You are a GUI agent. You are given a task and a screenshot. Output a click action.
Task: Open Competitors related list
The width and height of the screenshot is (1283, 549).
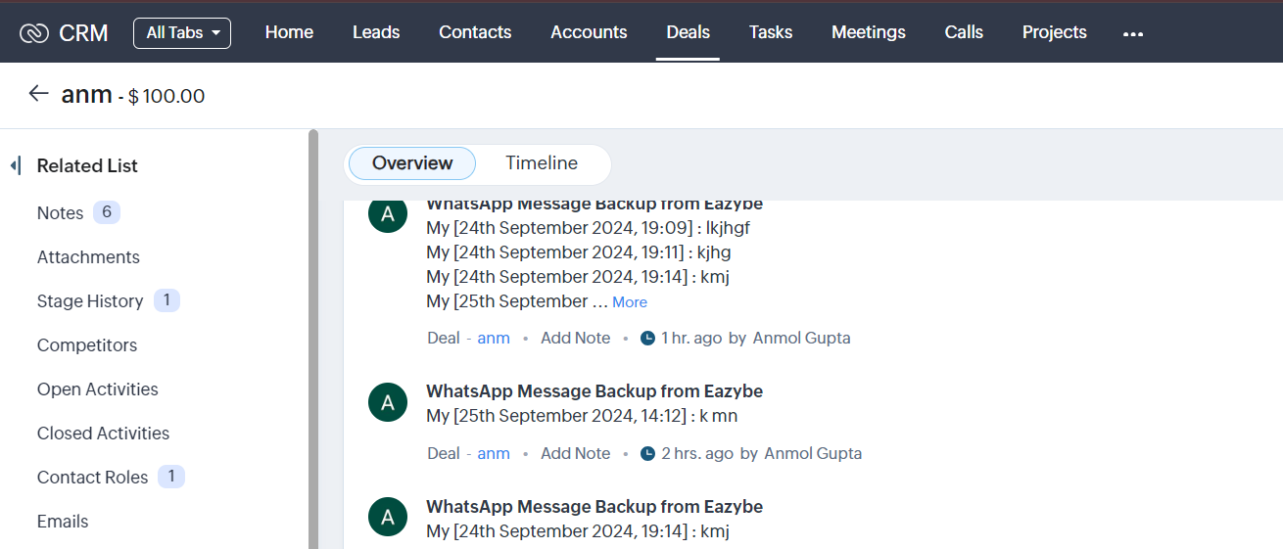(x=87, y=345)
